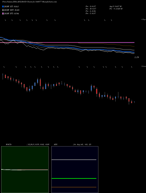This screenshot has width=146, height=193.
Task: Select the 'DOW ST: 0.61' legend label
Action: pyautogui.click(x=11, y=6)
